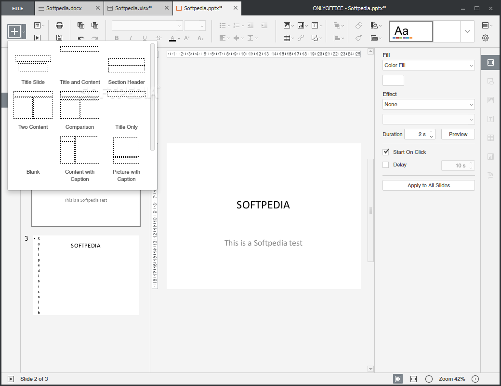This screenshot has height=386, width=501.
Task: Select slide 3 thumbnail in the panel
Action: (86, 275)
